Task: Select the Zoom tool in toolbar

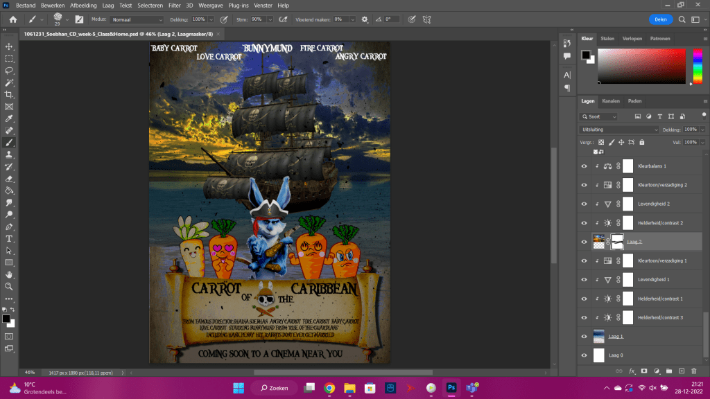Action: click(9, 286)
